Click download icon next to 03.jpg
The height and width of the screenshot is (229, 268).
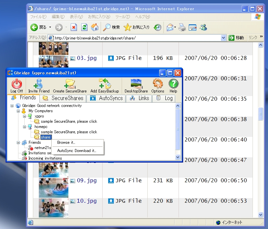[111, 58]
